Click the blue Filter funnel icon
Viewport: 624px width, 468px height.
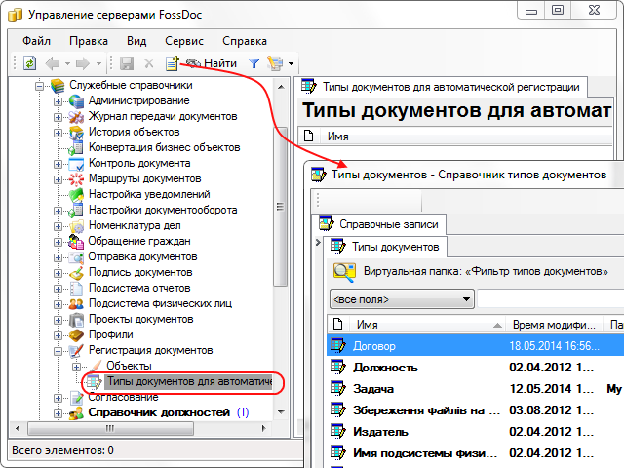pos(253,63)
